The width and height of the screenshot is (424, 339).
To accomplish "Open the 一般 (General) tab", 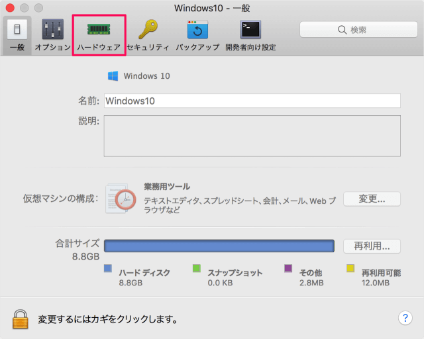I will [x=17, y=35].
